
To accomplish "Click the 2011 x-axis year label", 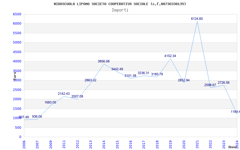I will (64, 145).
